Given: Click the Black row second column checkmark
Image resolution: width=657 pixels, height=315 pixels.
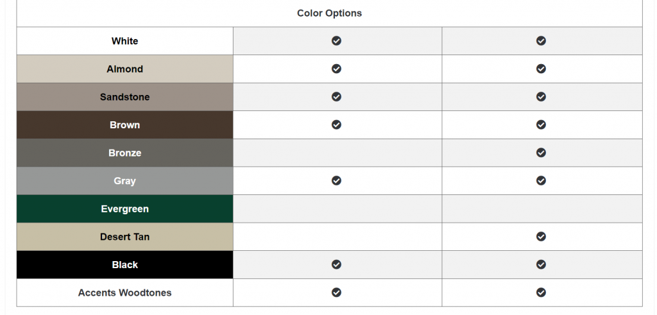Looking at the screenshot, I should pyautogui.click(x=541, y=264).
